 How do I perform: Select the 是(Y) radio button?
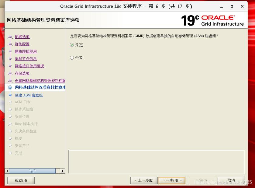pyautogui.click(x=72, y=45)
